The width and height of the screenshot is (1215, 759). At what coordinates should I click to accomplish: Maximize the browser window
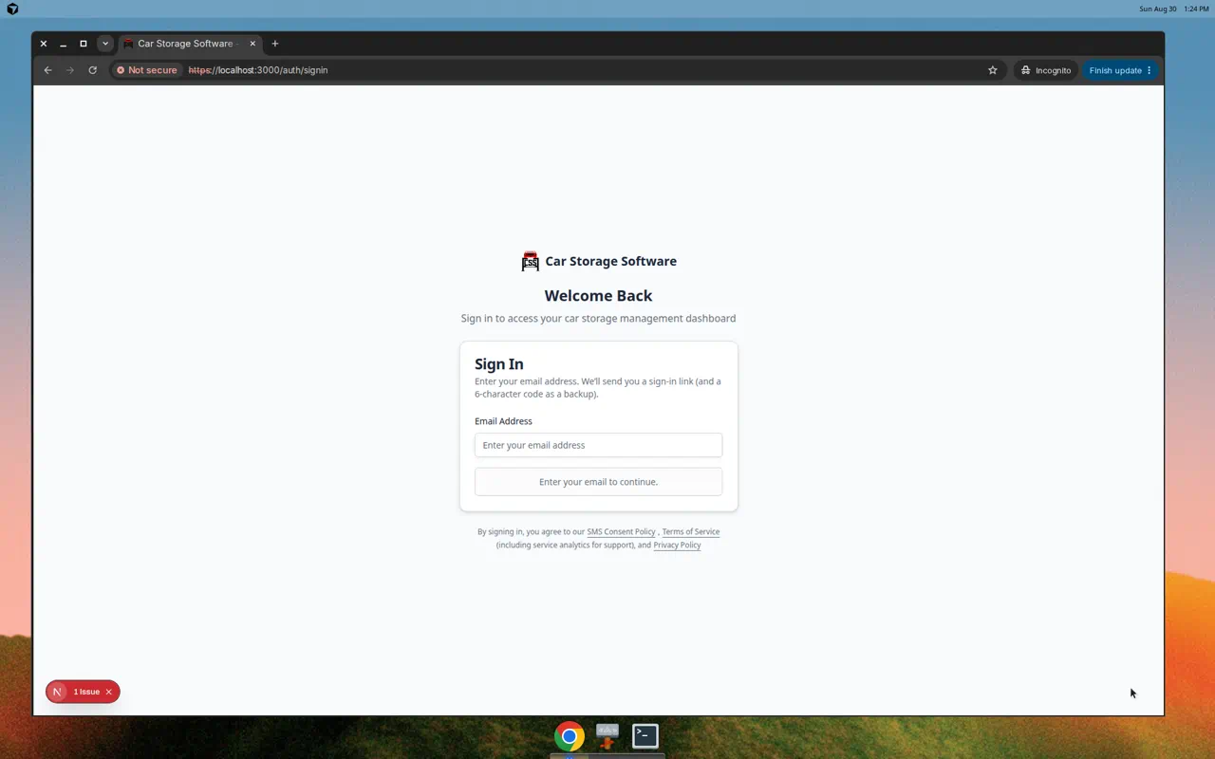coord(84,44)
